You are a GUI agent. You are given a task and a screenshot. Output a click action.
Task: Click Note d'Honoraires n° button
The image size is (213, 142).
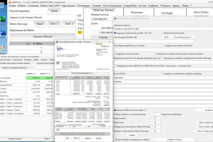coord(183,37)
